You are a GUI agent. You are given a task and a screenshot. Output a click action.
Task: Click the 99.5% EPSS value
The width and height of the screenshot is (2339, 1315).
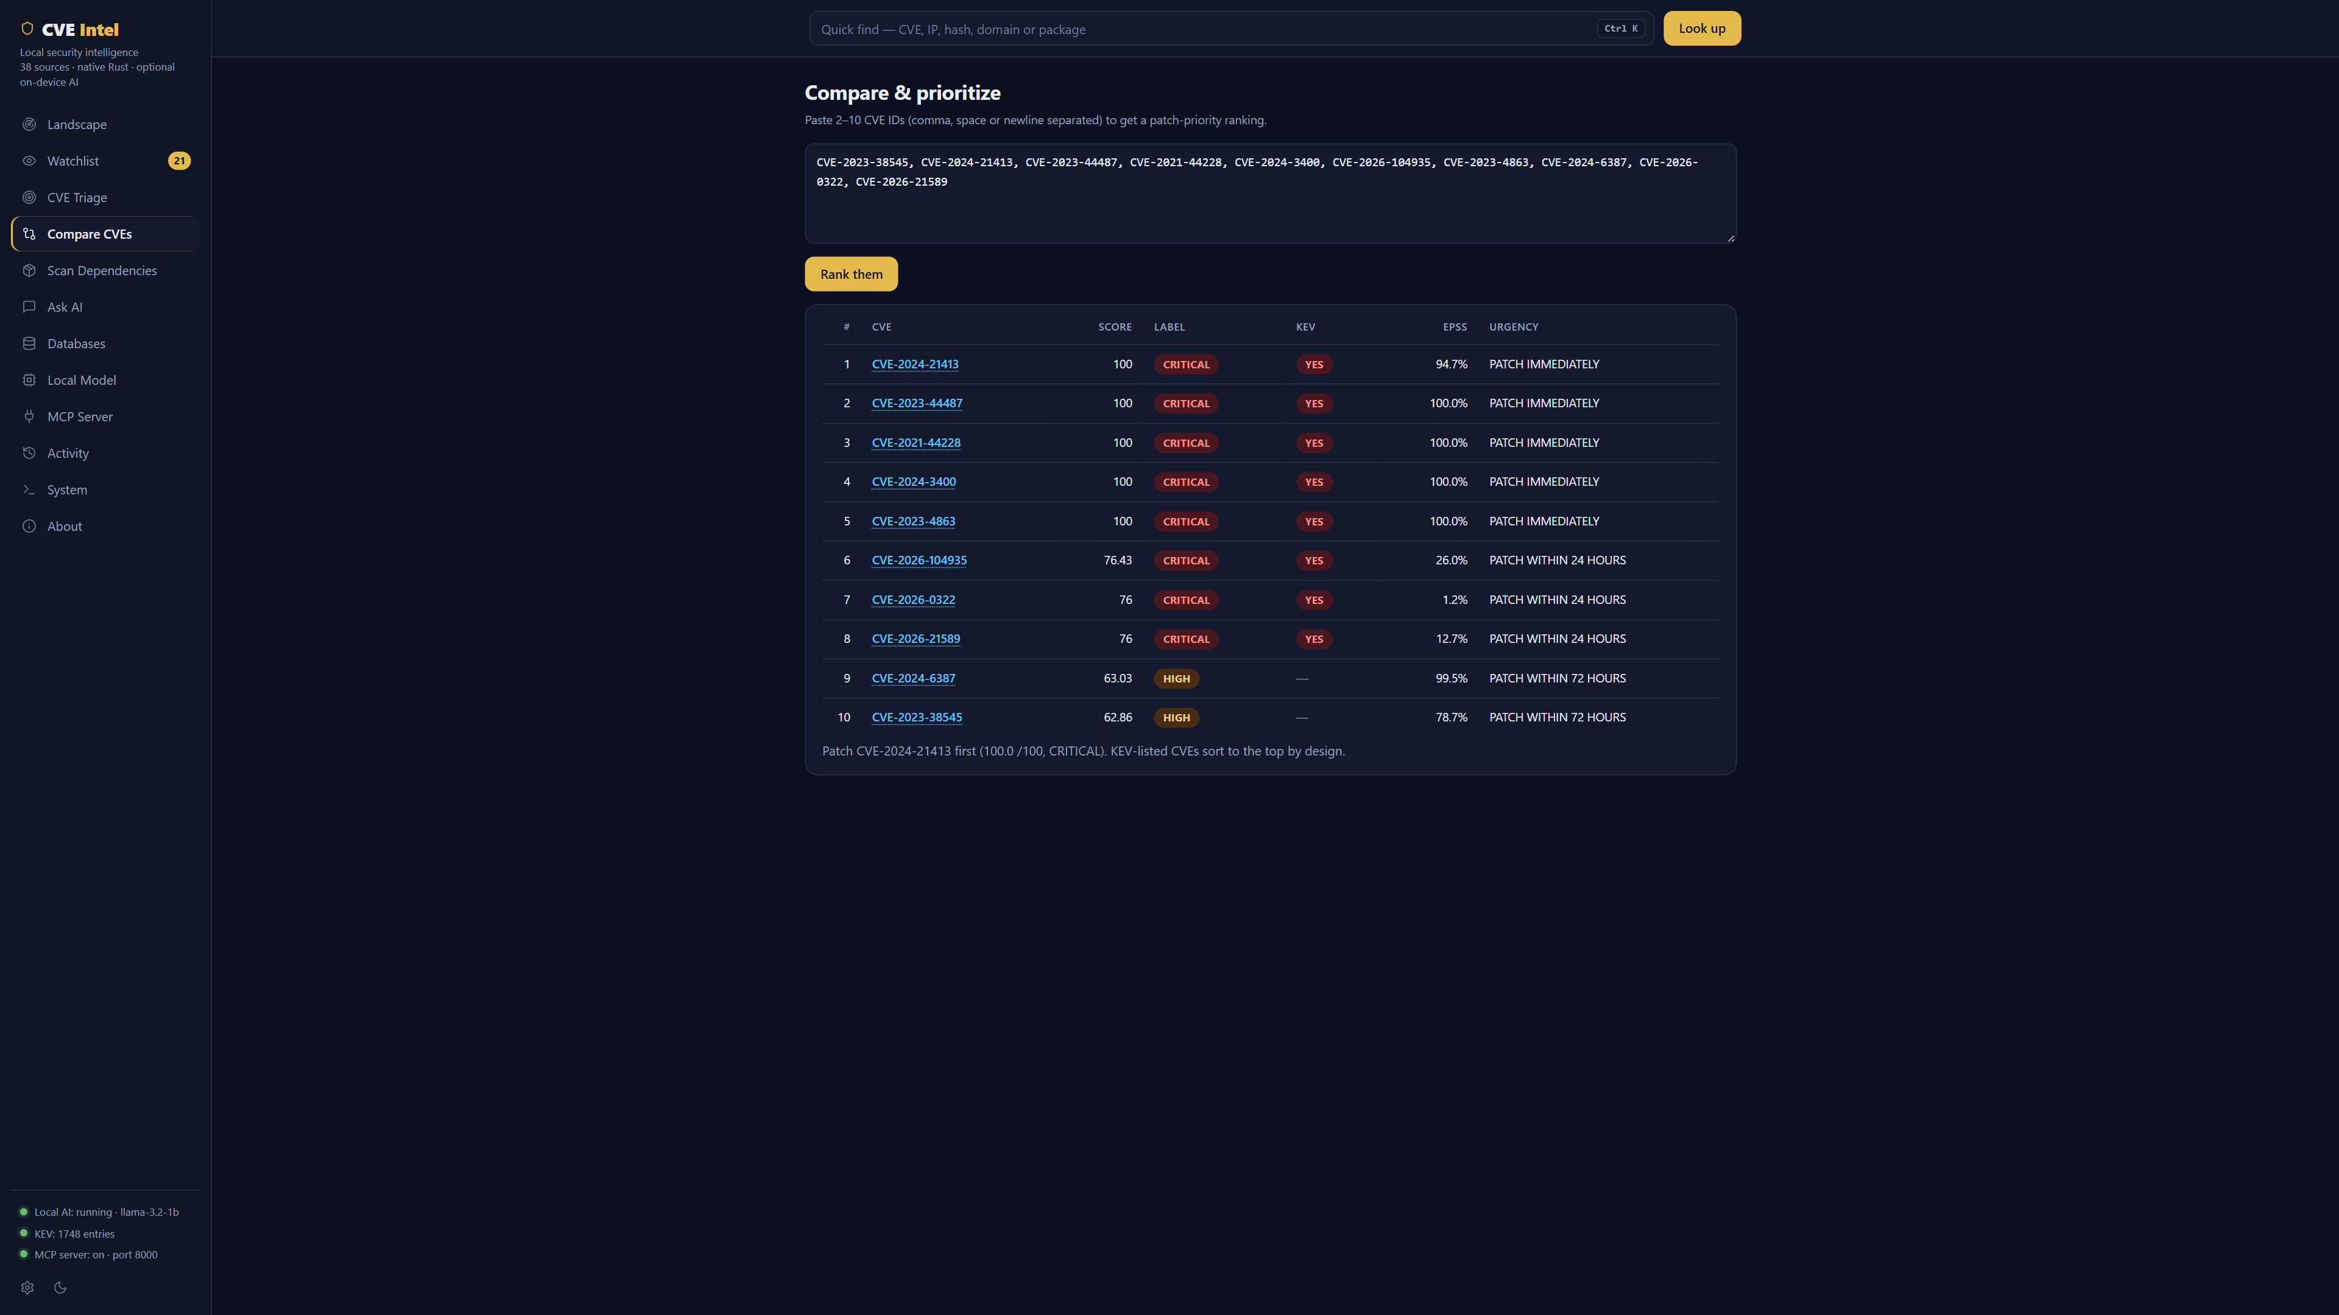(x=1451, y=678)
